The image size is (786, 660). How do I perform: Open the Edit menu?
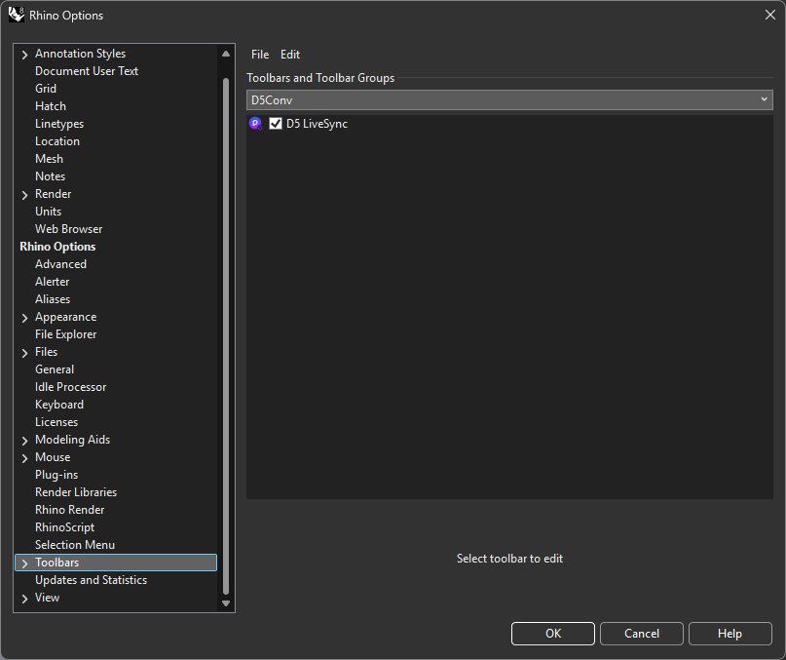click(x=289, y=55)
